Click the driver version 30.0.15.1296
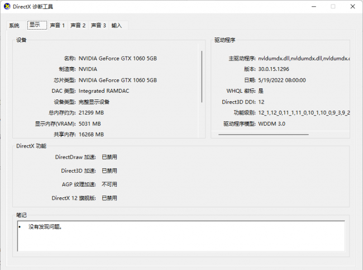Viewport: 363px width, 270px height. [x=274, y=69]
